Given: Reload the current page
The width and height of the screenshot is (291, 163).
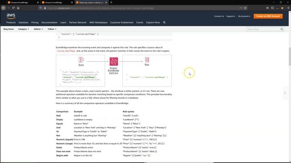Looking at the screenshot, I should coord(13,8).
